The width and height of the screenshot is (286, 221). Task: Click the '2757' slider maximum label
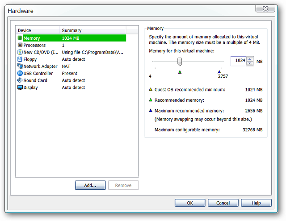pos(223,76)
